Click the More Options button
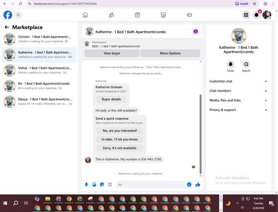The width and height of the screenshot is (278, 212). pos(170,53)
